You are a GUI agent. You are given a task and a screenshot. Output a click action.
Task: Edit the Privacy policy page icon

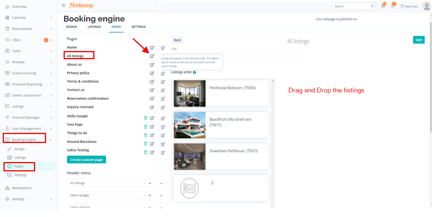pyautogui.click(x=152, y=73)
